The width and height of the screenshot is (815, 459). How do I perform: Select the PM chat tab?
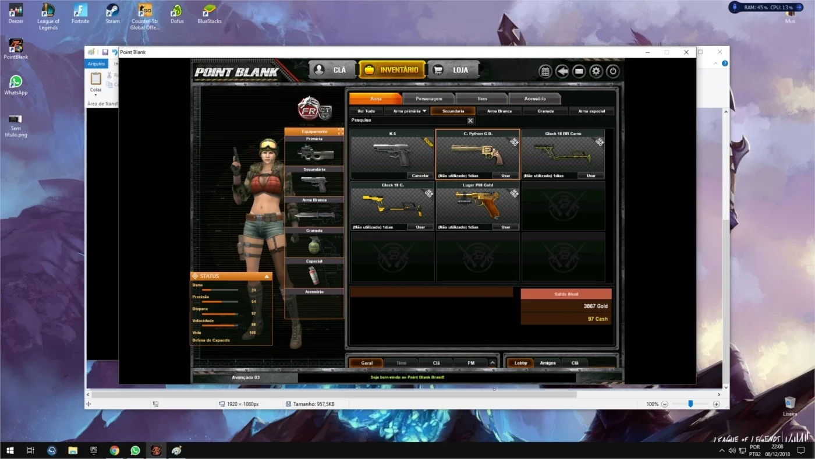click(471, 363)
